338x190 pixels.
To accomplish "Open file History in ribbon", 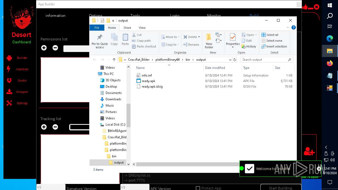I will click(x=249, y=46).
